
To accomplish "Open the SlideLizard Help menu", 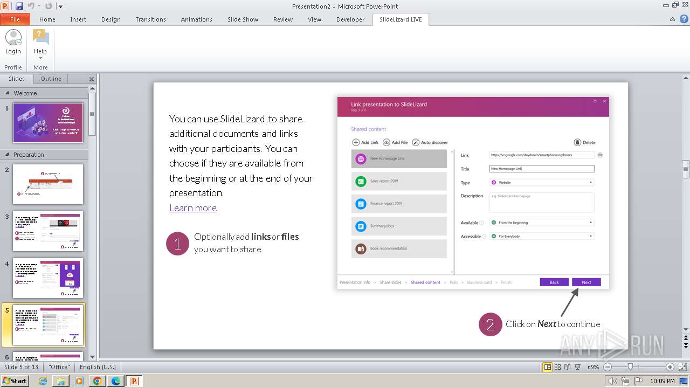I will point(40,44).
